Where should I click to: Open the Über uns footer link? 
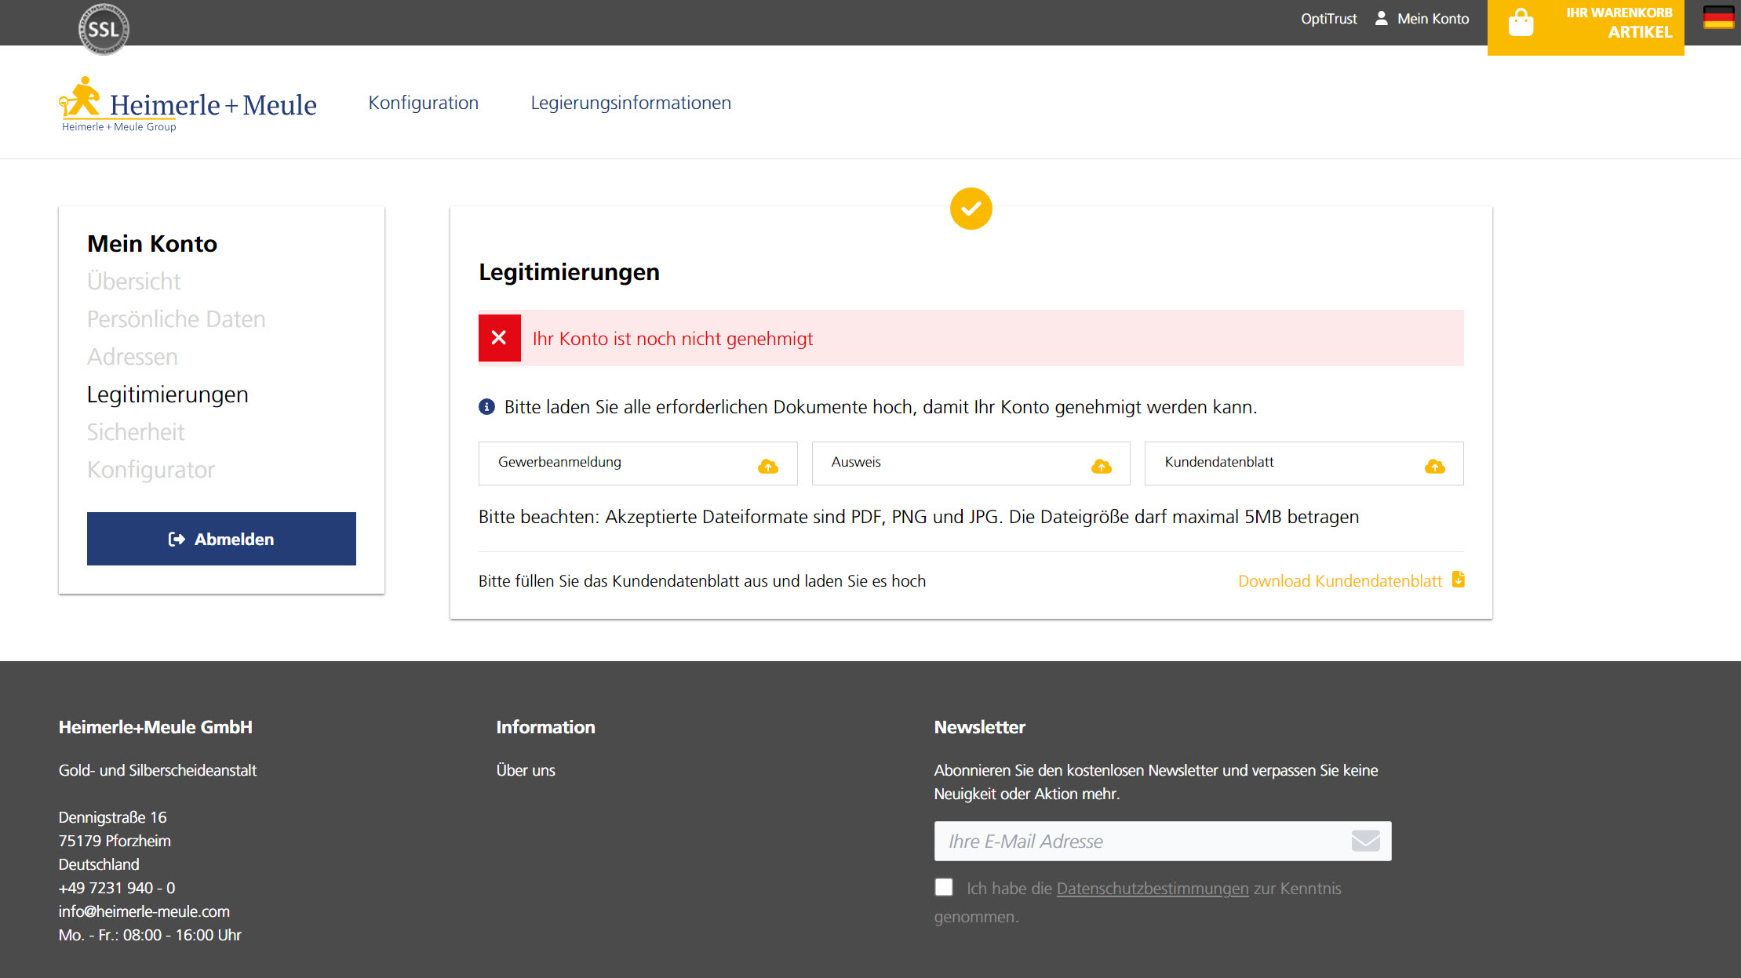click(526, 770)
